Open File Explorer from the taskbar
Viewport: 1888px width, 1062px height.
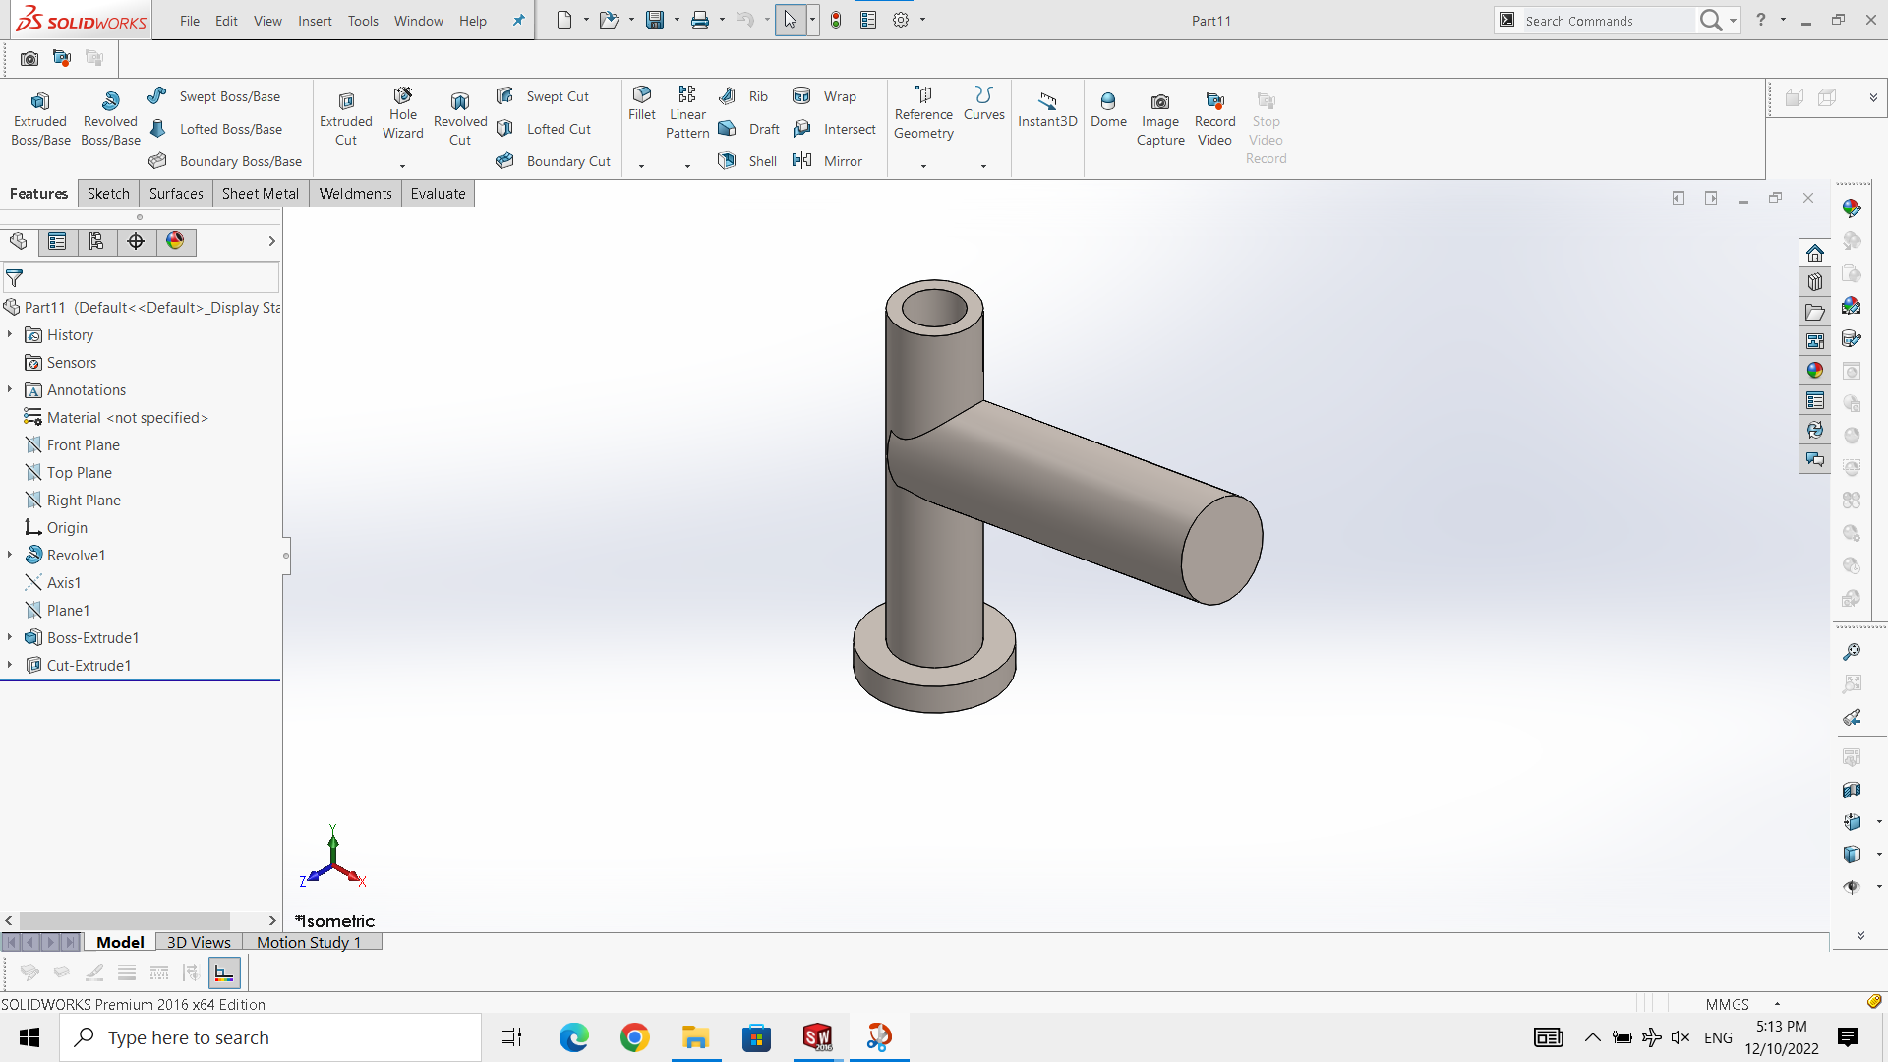pos(695,1037)
